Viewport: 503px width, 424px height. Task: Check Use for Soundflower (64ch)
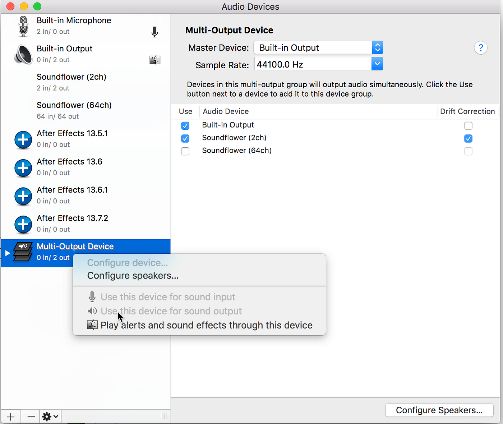click(185, 151)
